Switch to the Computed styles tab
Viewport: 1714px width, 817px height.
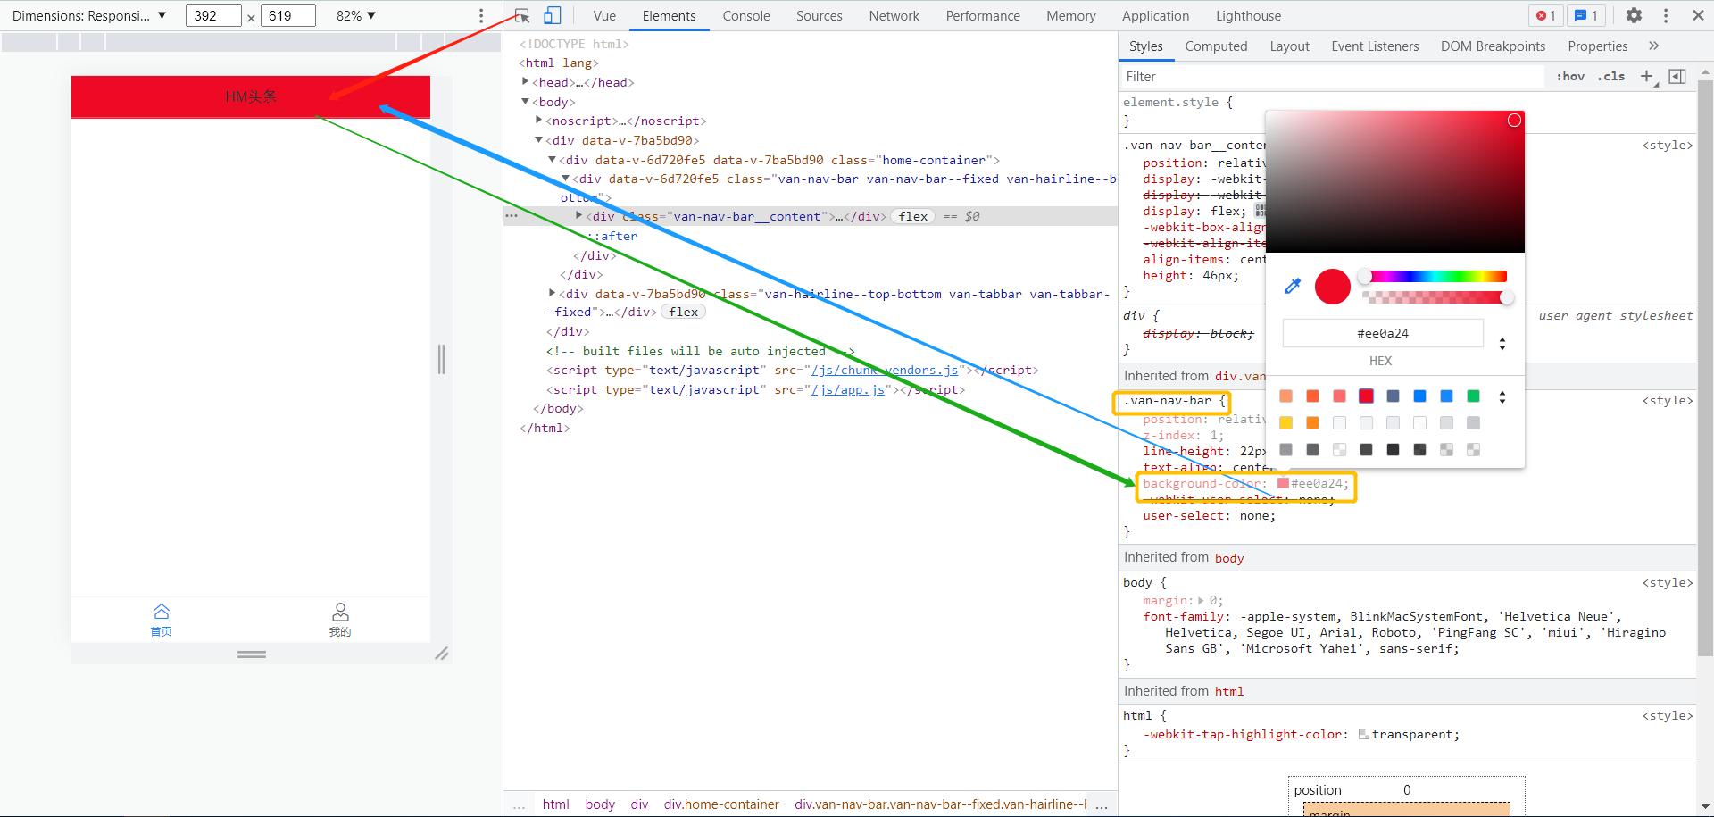click(x=1216, y=46)
